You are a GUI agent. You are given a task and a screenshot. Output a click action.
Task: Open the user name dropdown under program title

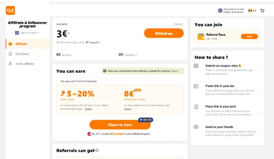coord(27,33)
